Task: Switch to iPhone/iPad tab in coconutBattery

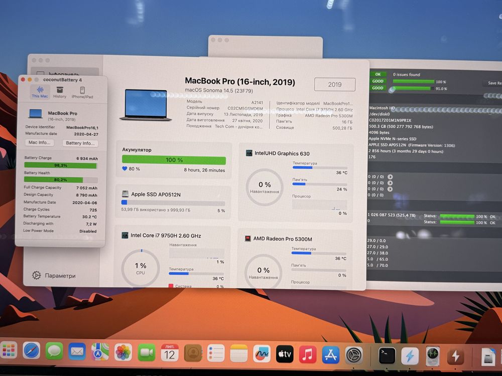Action: point(82,92)
